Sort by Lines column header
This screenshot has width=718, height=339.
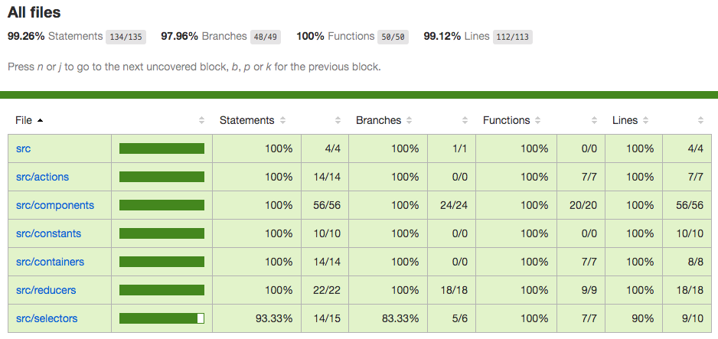click(625, 120)
